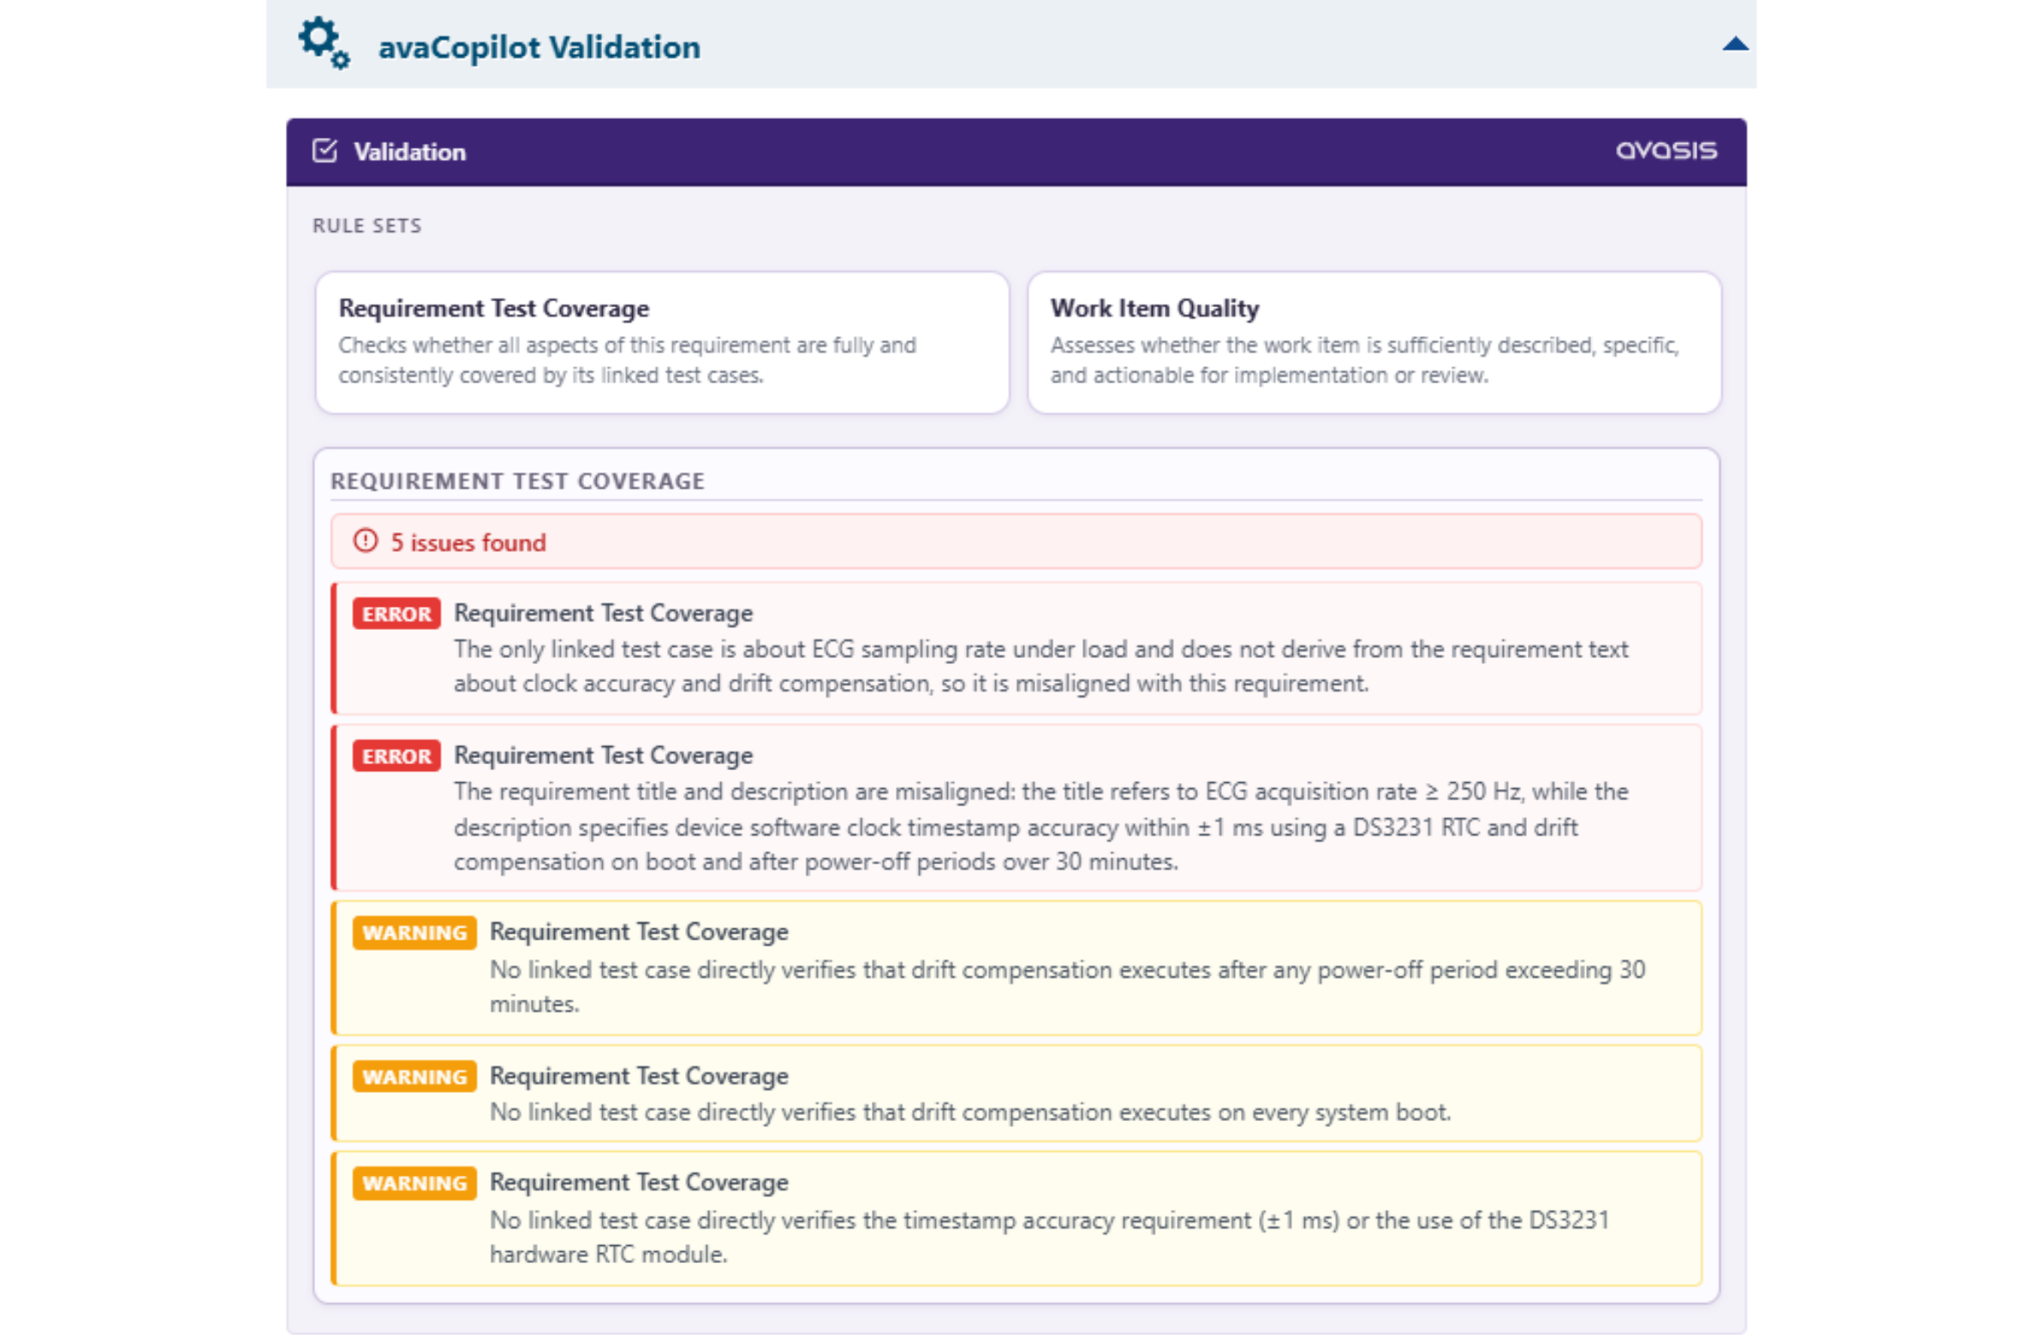This screenshot has height=1335, width=2021.
Task: Click ERROR badge for ECG sampling rate issue
Action: (x=396, y=614)
